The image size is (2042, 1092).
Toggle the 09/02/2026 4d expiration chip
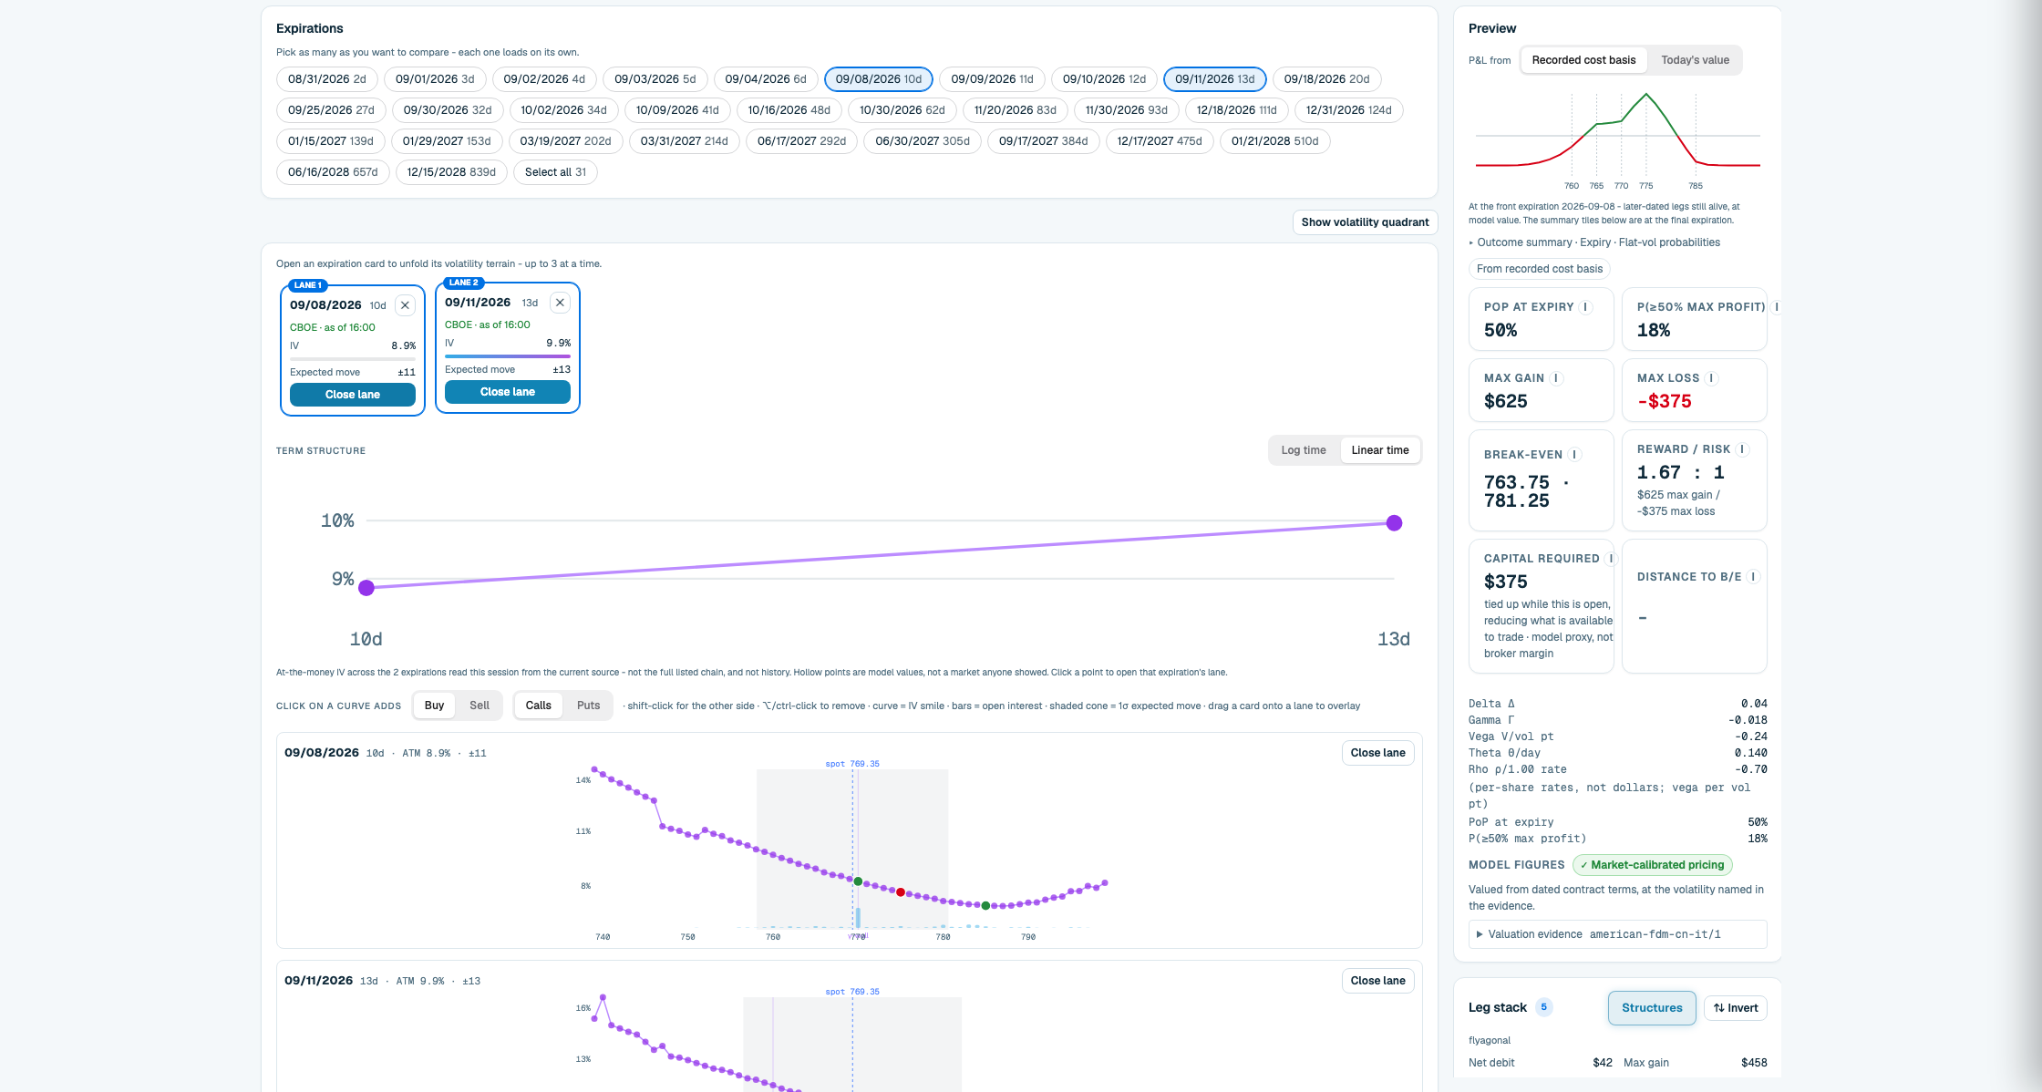tap(544, 79)
